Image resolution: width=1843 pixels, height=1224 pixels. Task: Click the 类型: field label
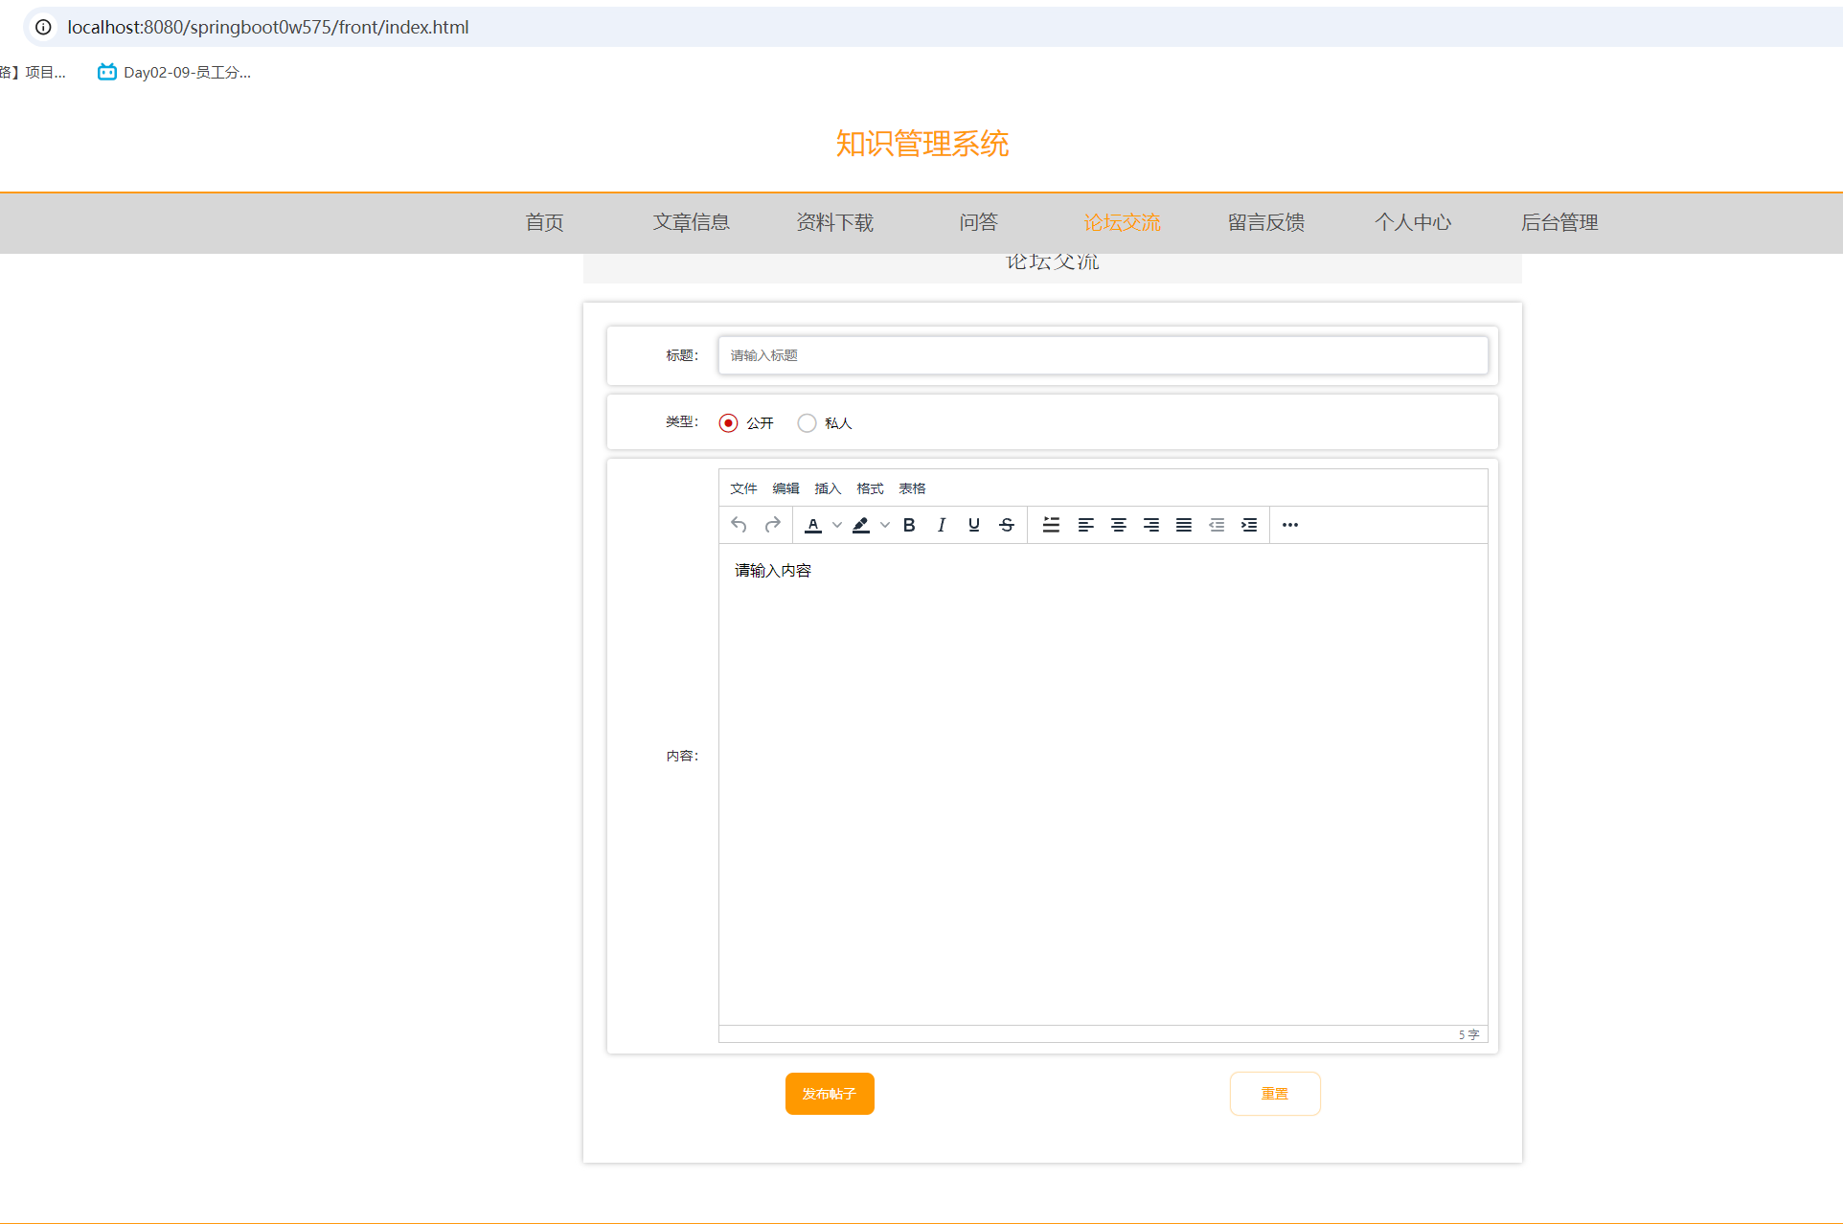[682, 421]
